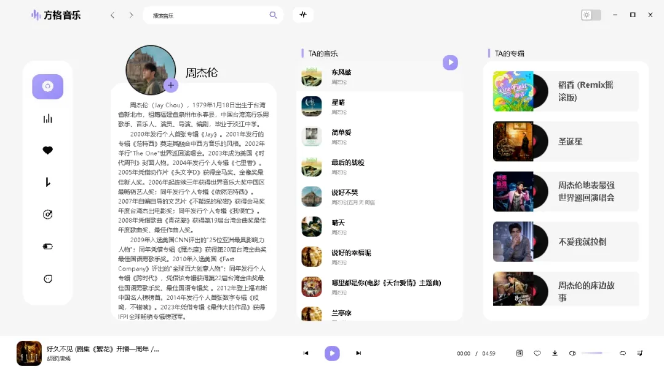
Task: Open the toggle-shaped settings sidebar icon
Action: click(x=48, y=247)
